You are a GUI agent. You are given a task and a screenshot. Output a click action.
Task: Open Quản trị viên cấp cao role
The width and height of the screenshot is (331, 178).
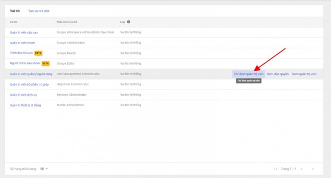coord(24,32)
